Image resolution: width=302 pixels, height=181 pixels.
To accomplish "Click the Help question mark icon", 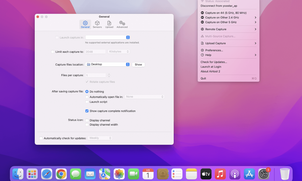I will pyautogui.click(x=202, y=55).
